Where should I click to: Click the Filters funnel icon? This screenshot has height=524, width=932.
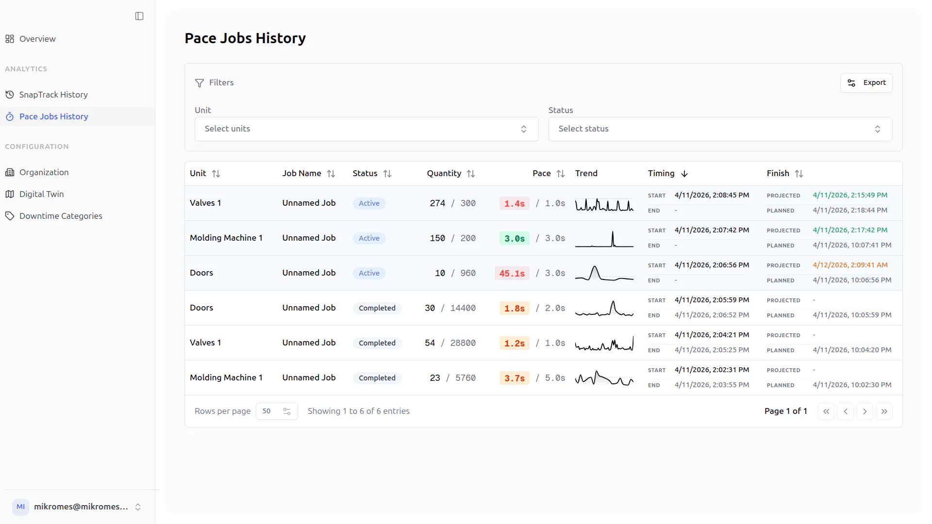(200, 83)
